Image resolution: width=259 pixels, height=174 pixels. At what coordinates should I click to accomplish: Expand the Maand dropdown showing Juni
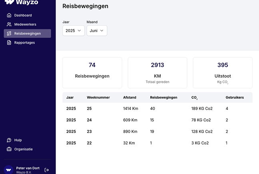[97, 30]
